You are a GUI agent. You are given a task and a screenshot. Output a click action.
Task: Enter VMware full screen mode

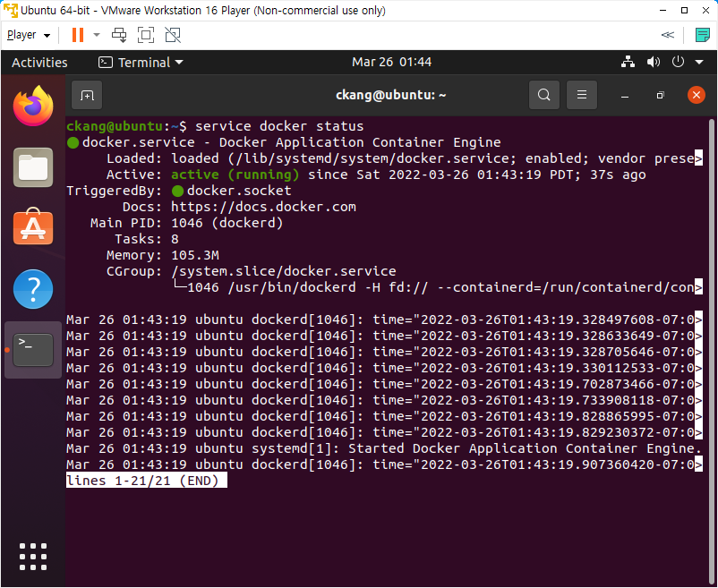point(146,35)
